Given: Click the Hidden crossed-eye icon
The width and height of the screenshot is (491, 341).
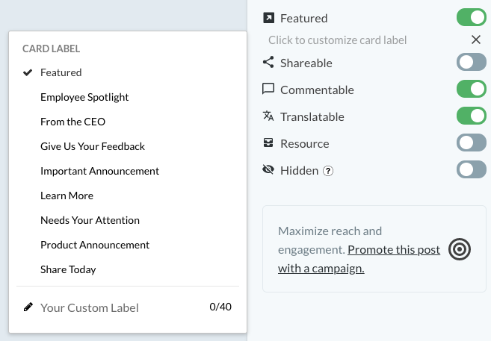Looking at the screenshot, I should point(268,169).
